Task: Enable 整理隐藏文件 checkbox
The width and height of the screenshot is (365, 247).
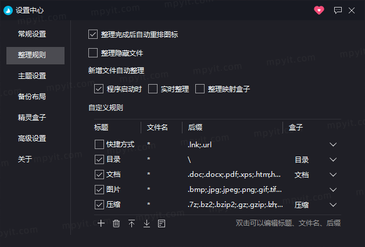Action: tap(93, 53)
